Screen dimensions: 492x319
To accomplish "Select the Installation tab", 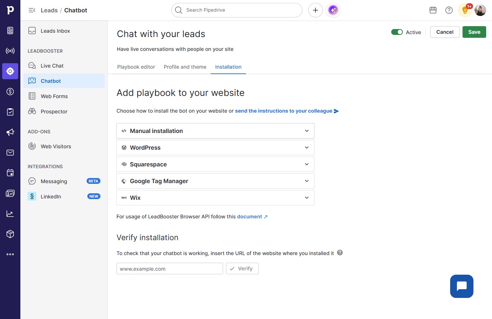I will pyautogui.click(x=228, y=67).
